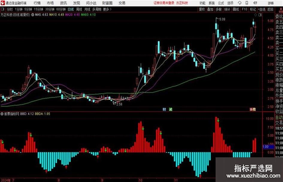Select the 日线 daily period
This screenshot has width=283, height=182.
coord(71,9)
